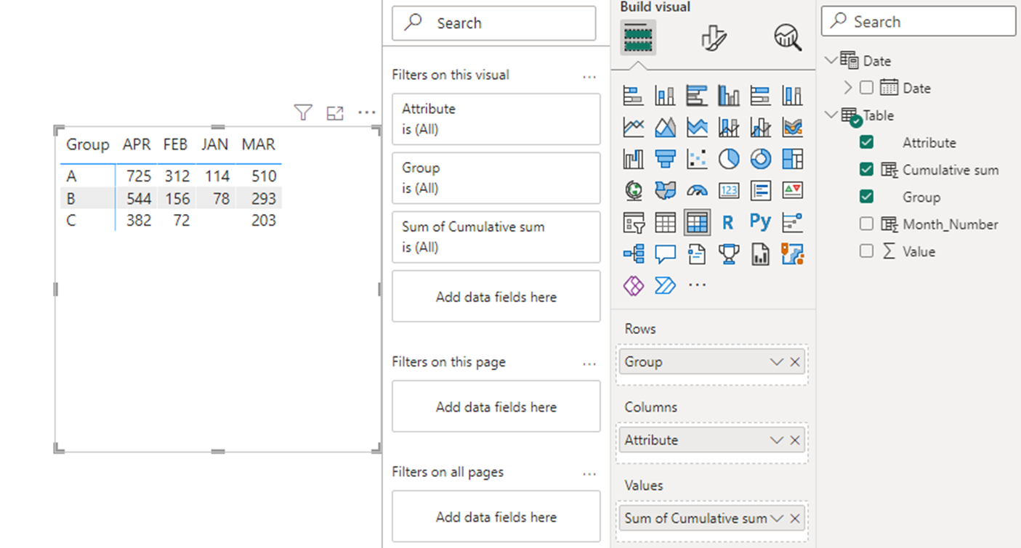
Task: Open the Analytics magnifier tab
Action: (x=788, y=38)
